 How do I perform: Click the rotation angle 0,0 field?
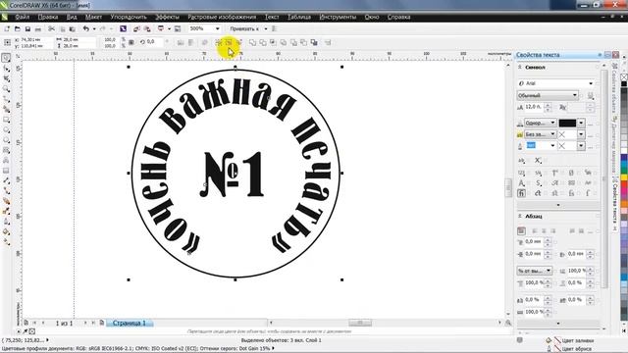pos(154,41)
